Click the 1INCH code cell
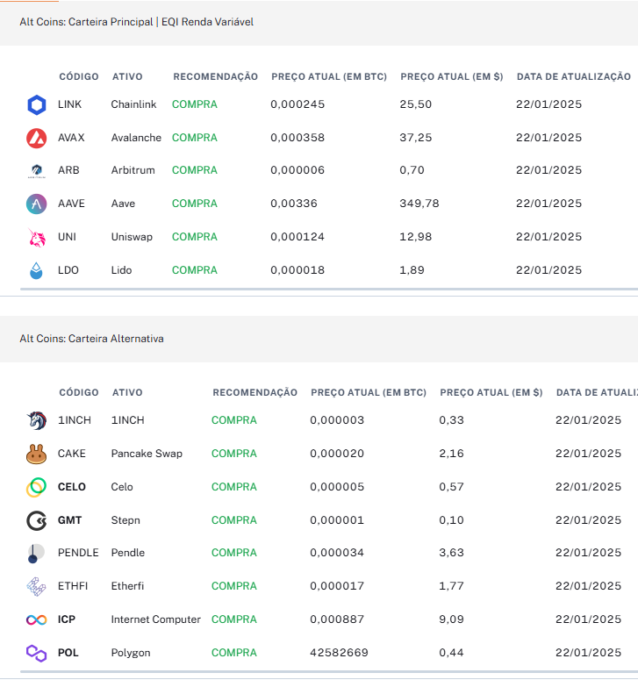 (x=75, y=420)
